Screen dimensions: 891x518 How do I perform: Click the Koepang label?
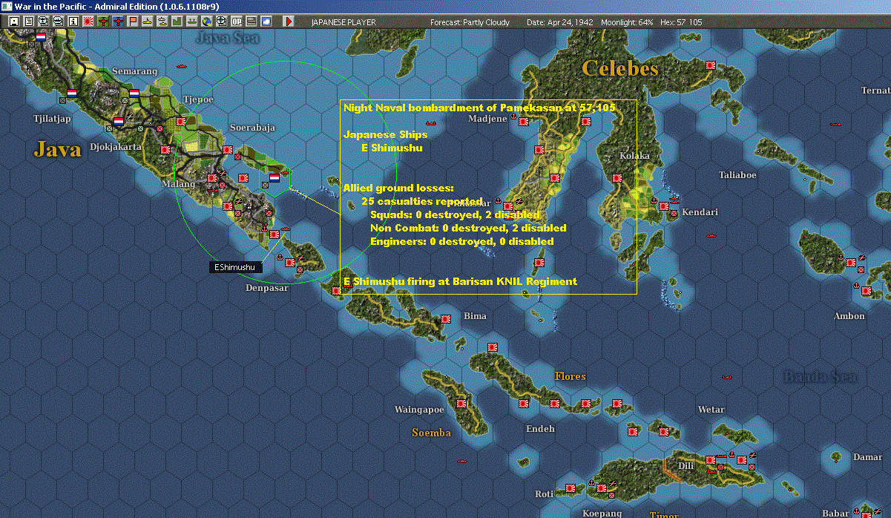pos(602,513)
